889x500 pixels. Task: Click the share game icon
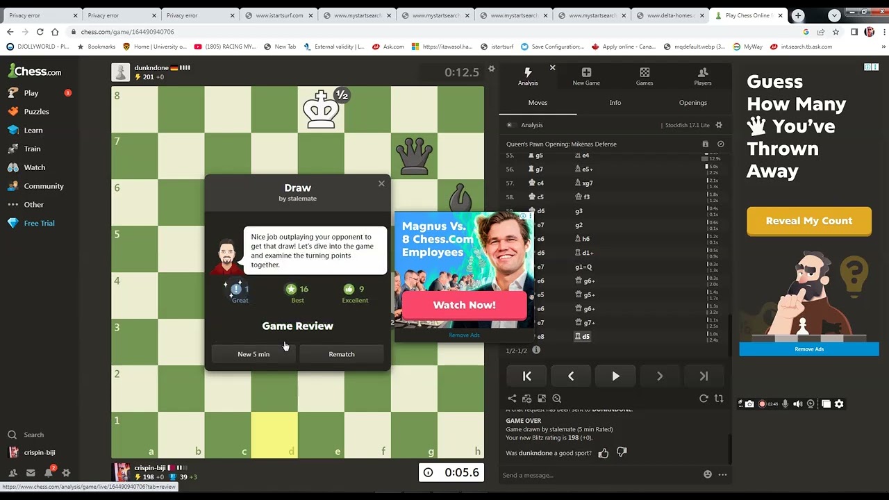coord(512,399)
